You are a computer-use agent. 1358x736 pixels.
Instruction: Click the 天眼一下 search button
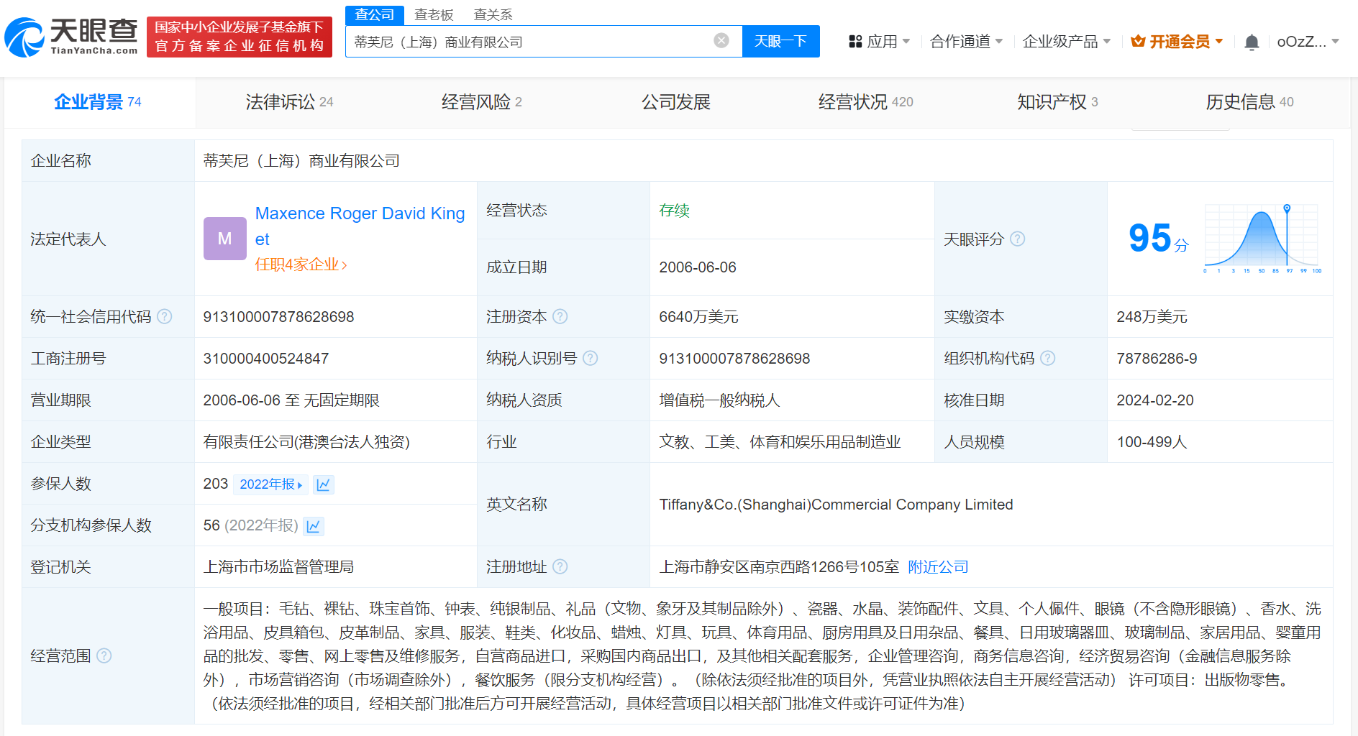click(x=780, y=41)
